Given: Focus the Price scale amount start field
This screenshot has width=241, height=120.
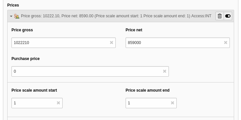Looking at the screenshot, I should [x=37, y=103].
